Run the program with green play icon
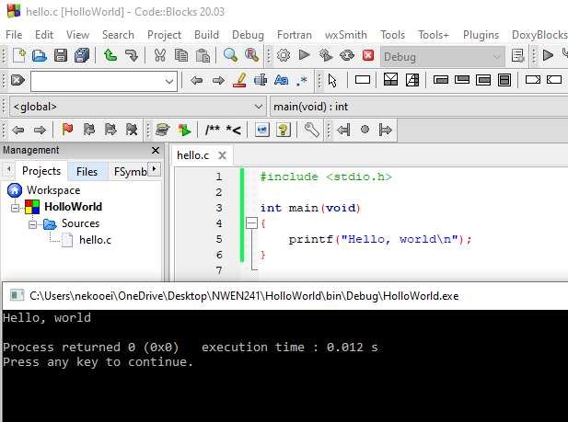This screenshot has width=568, height=422. point(305,56)
